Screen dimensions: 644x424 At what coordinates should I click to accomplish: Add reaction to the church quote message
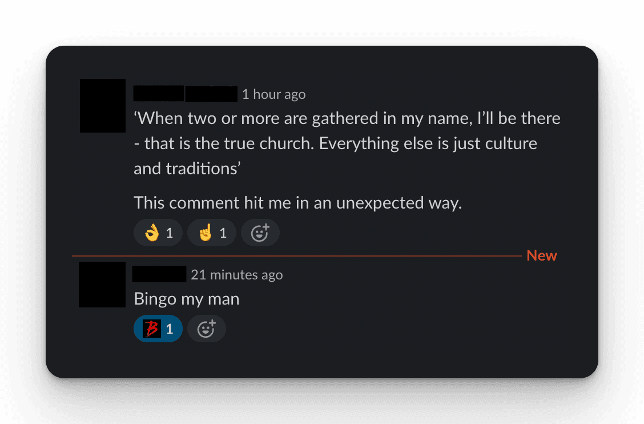click(x=260, y=233)
